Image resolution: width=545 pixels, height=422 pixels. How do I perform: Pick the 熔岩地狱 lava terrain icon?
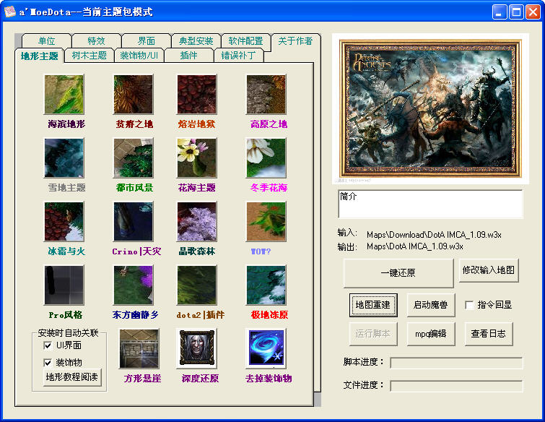(x=197, y=94)
